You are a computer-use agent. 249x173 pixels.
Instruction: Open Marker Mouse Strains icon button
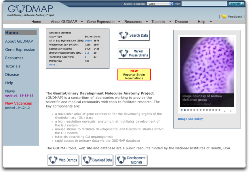[134, 53]
